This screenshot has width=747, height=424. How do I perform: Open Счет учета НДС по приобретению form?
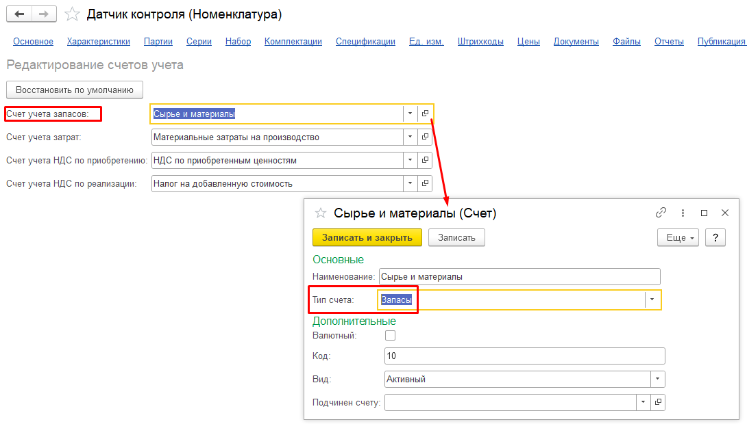(x=425, y=160)
